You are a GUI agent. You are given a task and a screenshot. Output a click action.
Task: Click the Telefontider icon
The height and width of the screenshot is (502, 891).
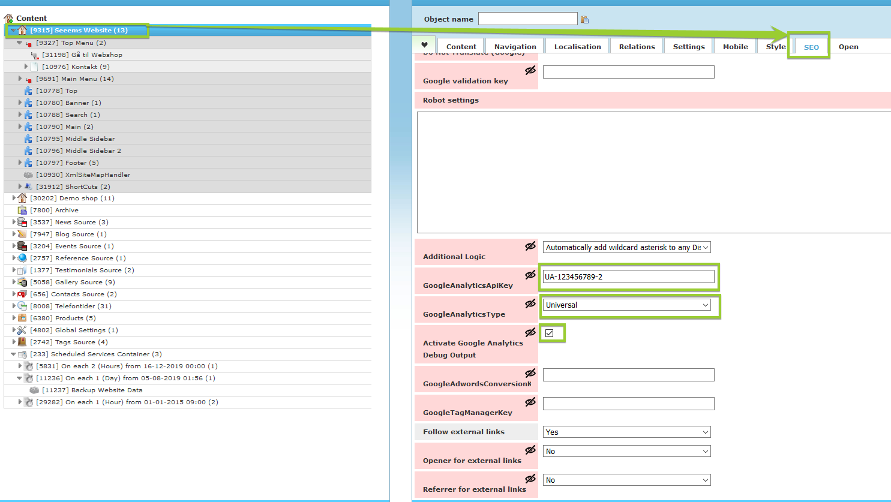[22, 306]
